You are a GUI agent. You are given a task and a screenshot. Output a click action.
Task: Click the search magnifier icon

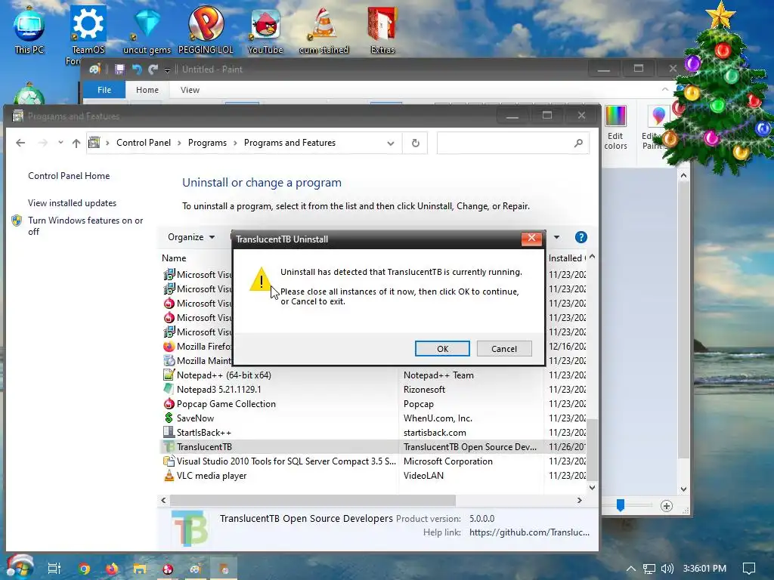578,143
